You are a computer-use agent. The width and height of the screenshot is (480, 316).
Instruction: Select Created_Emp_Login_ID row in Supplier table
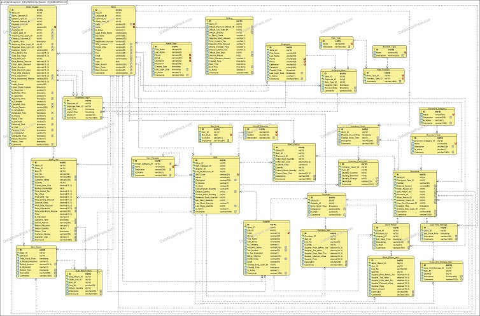[x=267, y=264]
